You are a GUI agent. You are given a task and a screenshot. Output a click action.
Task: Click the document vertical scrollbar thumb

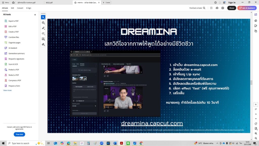point(251,82)
